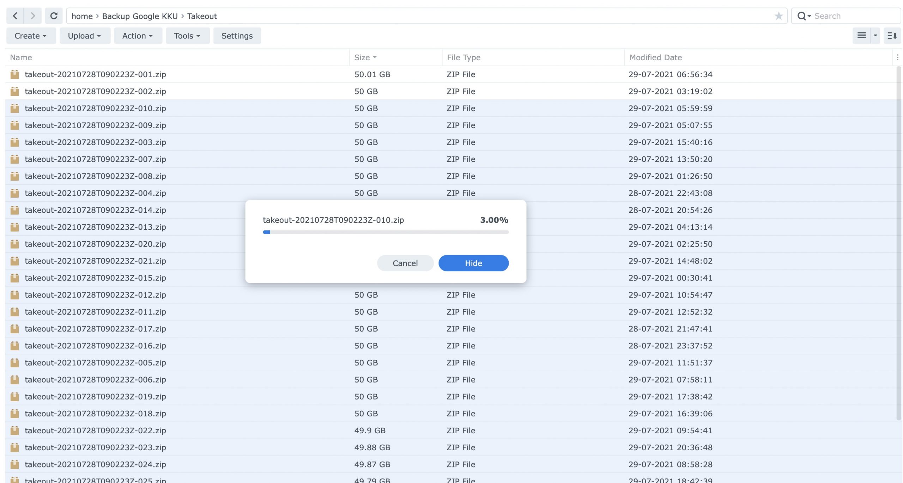Click the forward navigation arrow
The height and width of the screenshot is (483, 903).
[x=33, y=16]
